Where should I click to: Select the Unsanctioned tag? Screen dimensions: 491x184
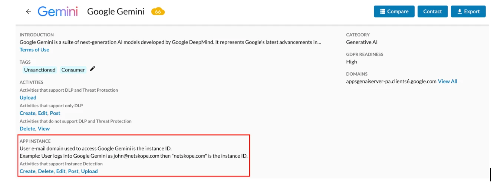point(40,70)
